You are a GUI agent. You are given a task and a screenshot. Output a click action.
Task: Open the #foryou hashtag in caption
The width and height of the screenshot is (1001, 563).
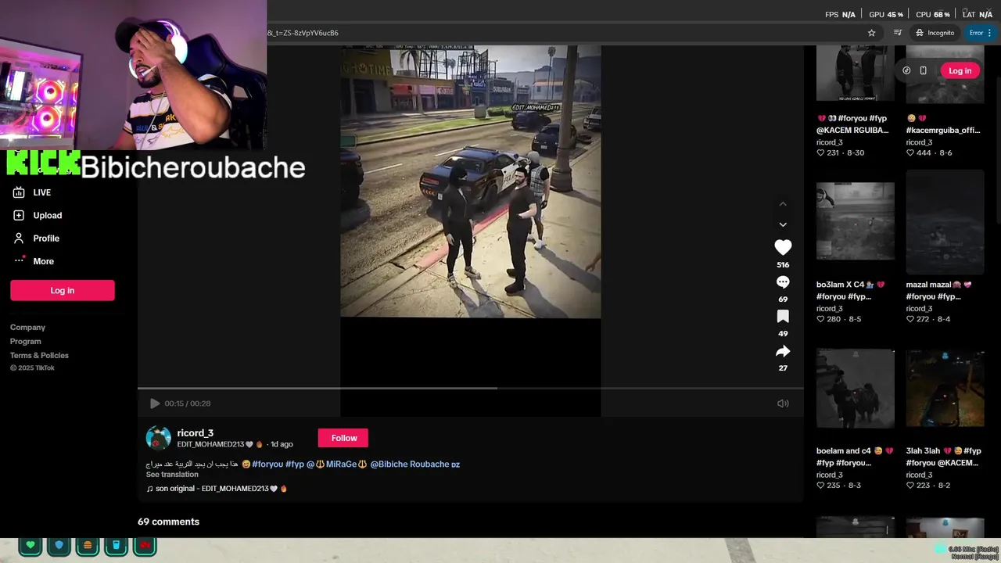[267, 464]
